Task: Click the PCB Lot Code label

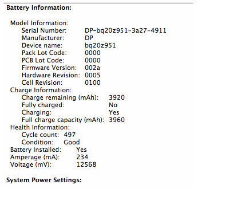Action: pyautogui.click(x=43, y=60)
